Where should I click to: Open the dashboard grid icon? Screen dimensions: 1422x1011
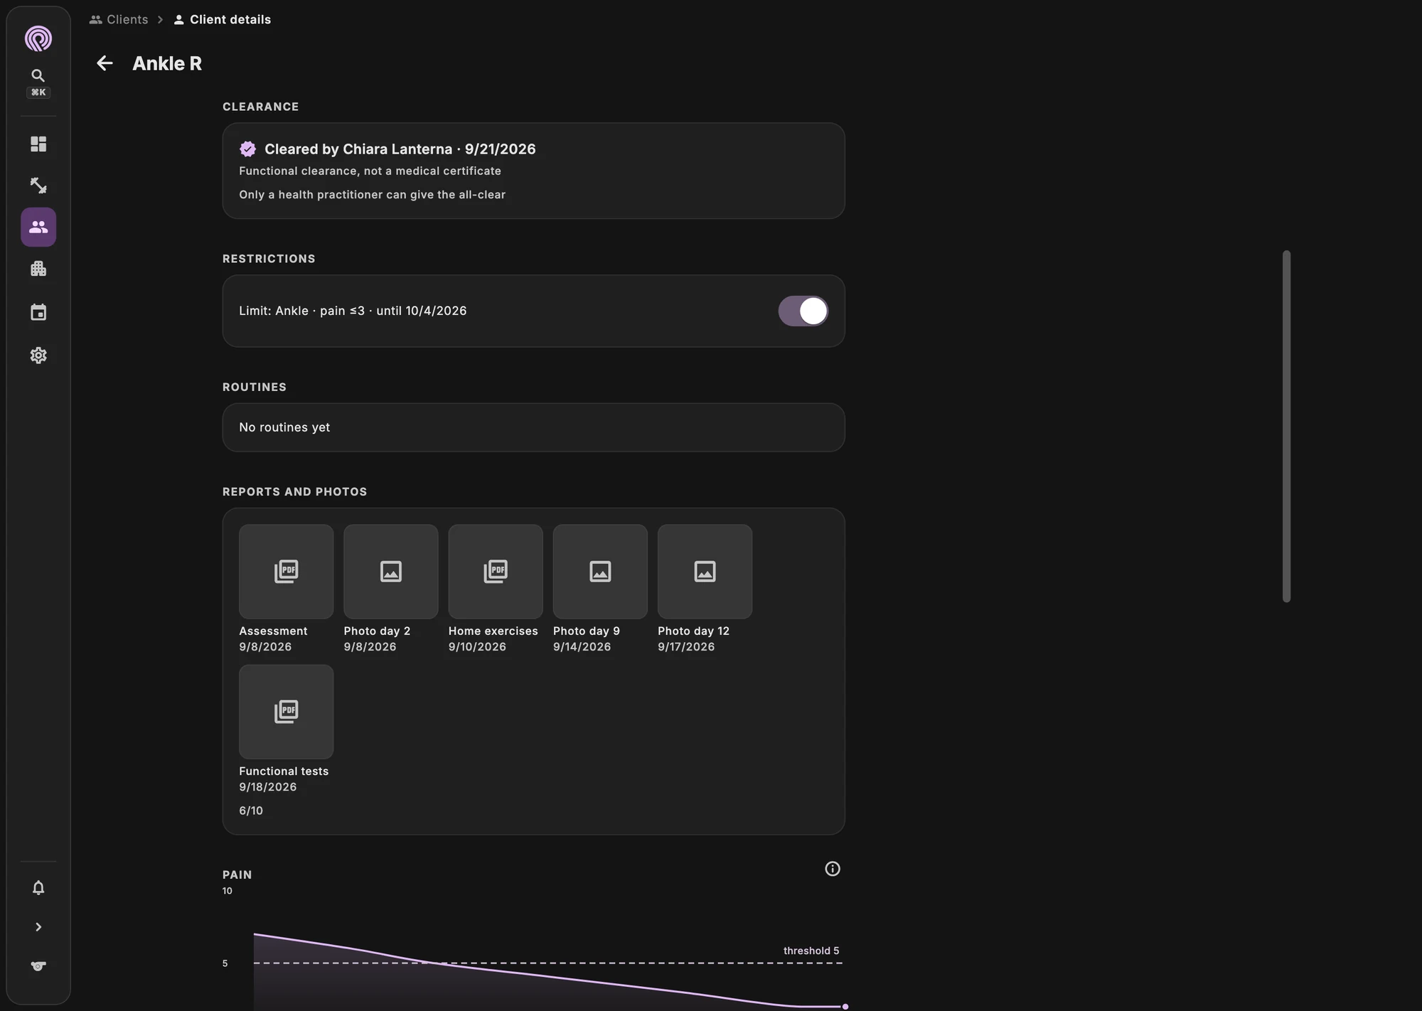pyautogui.click(x=38, y=144)
